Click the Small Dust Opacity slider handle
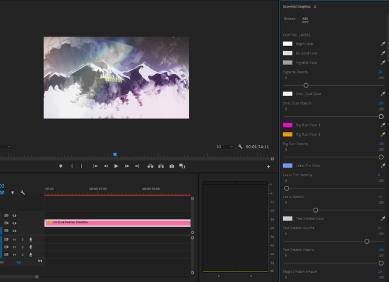The image size is (389, 282). pos(381,117)
